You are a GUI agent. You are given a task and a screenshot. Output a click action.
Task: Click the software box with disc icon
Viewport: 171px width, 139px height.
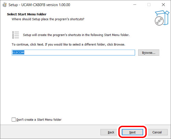coord(162,18)
